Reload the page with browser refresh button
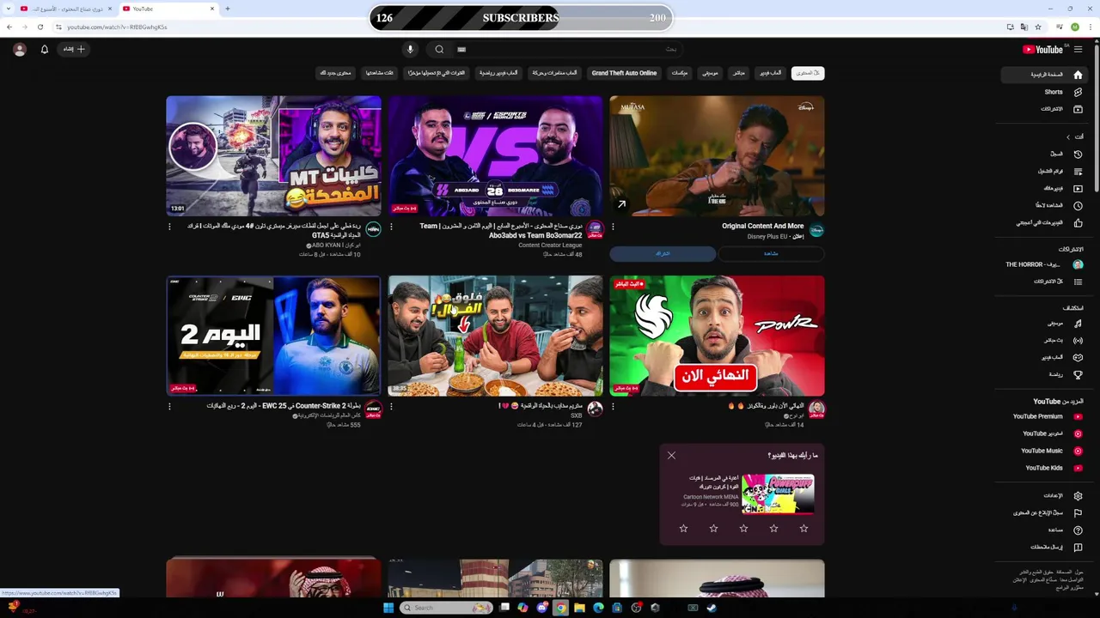Viewport: 1100px width, 618px height. [x=40, y=27]
